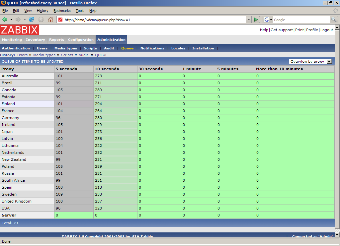The height and width of the screenshot is (246, 340).
Task: Click the More than 10 minutes column header
Action: click(279, 69)
